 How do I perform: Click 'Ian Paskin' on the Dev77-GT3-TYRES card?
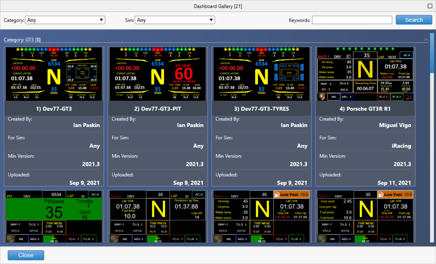[294, 125]
